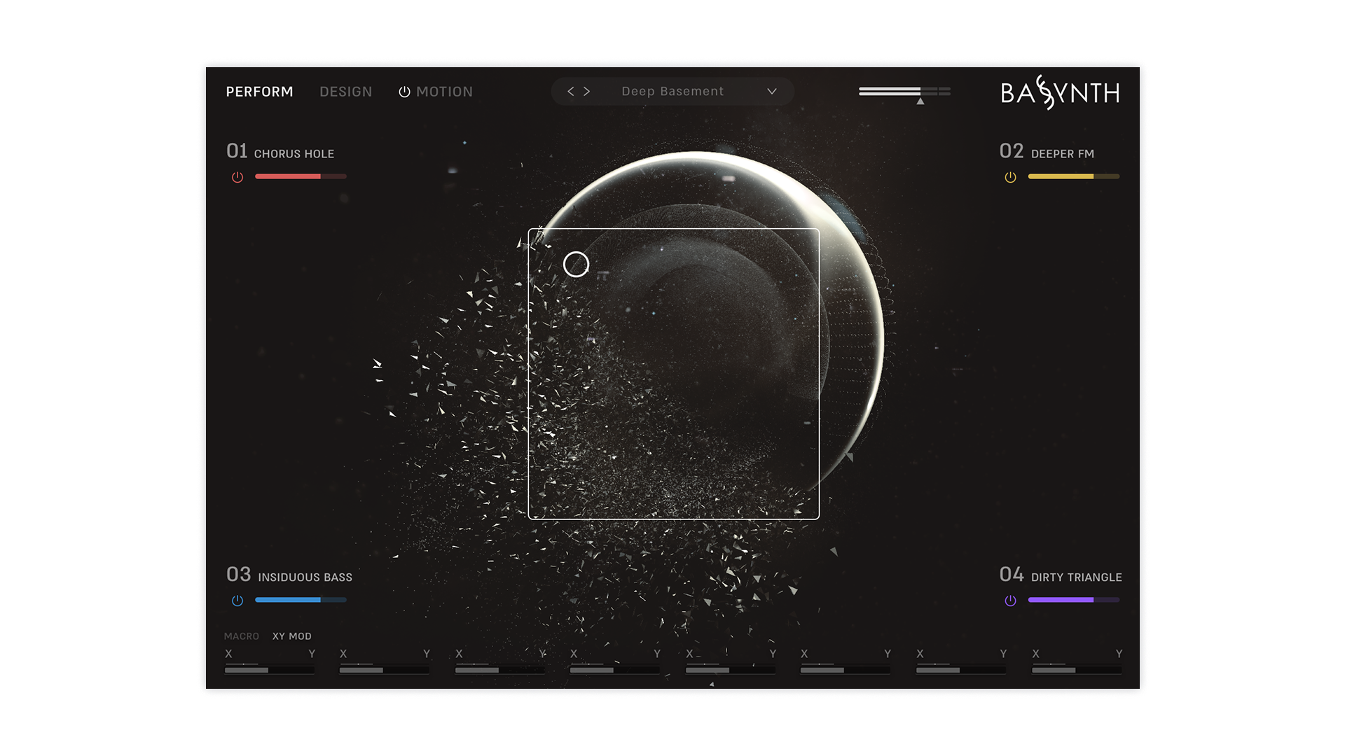
Task: Open the preset dropdown chevron
Action: point(772,92)
